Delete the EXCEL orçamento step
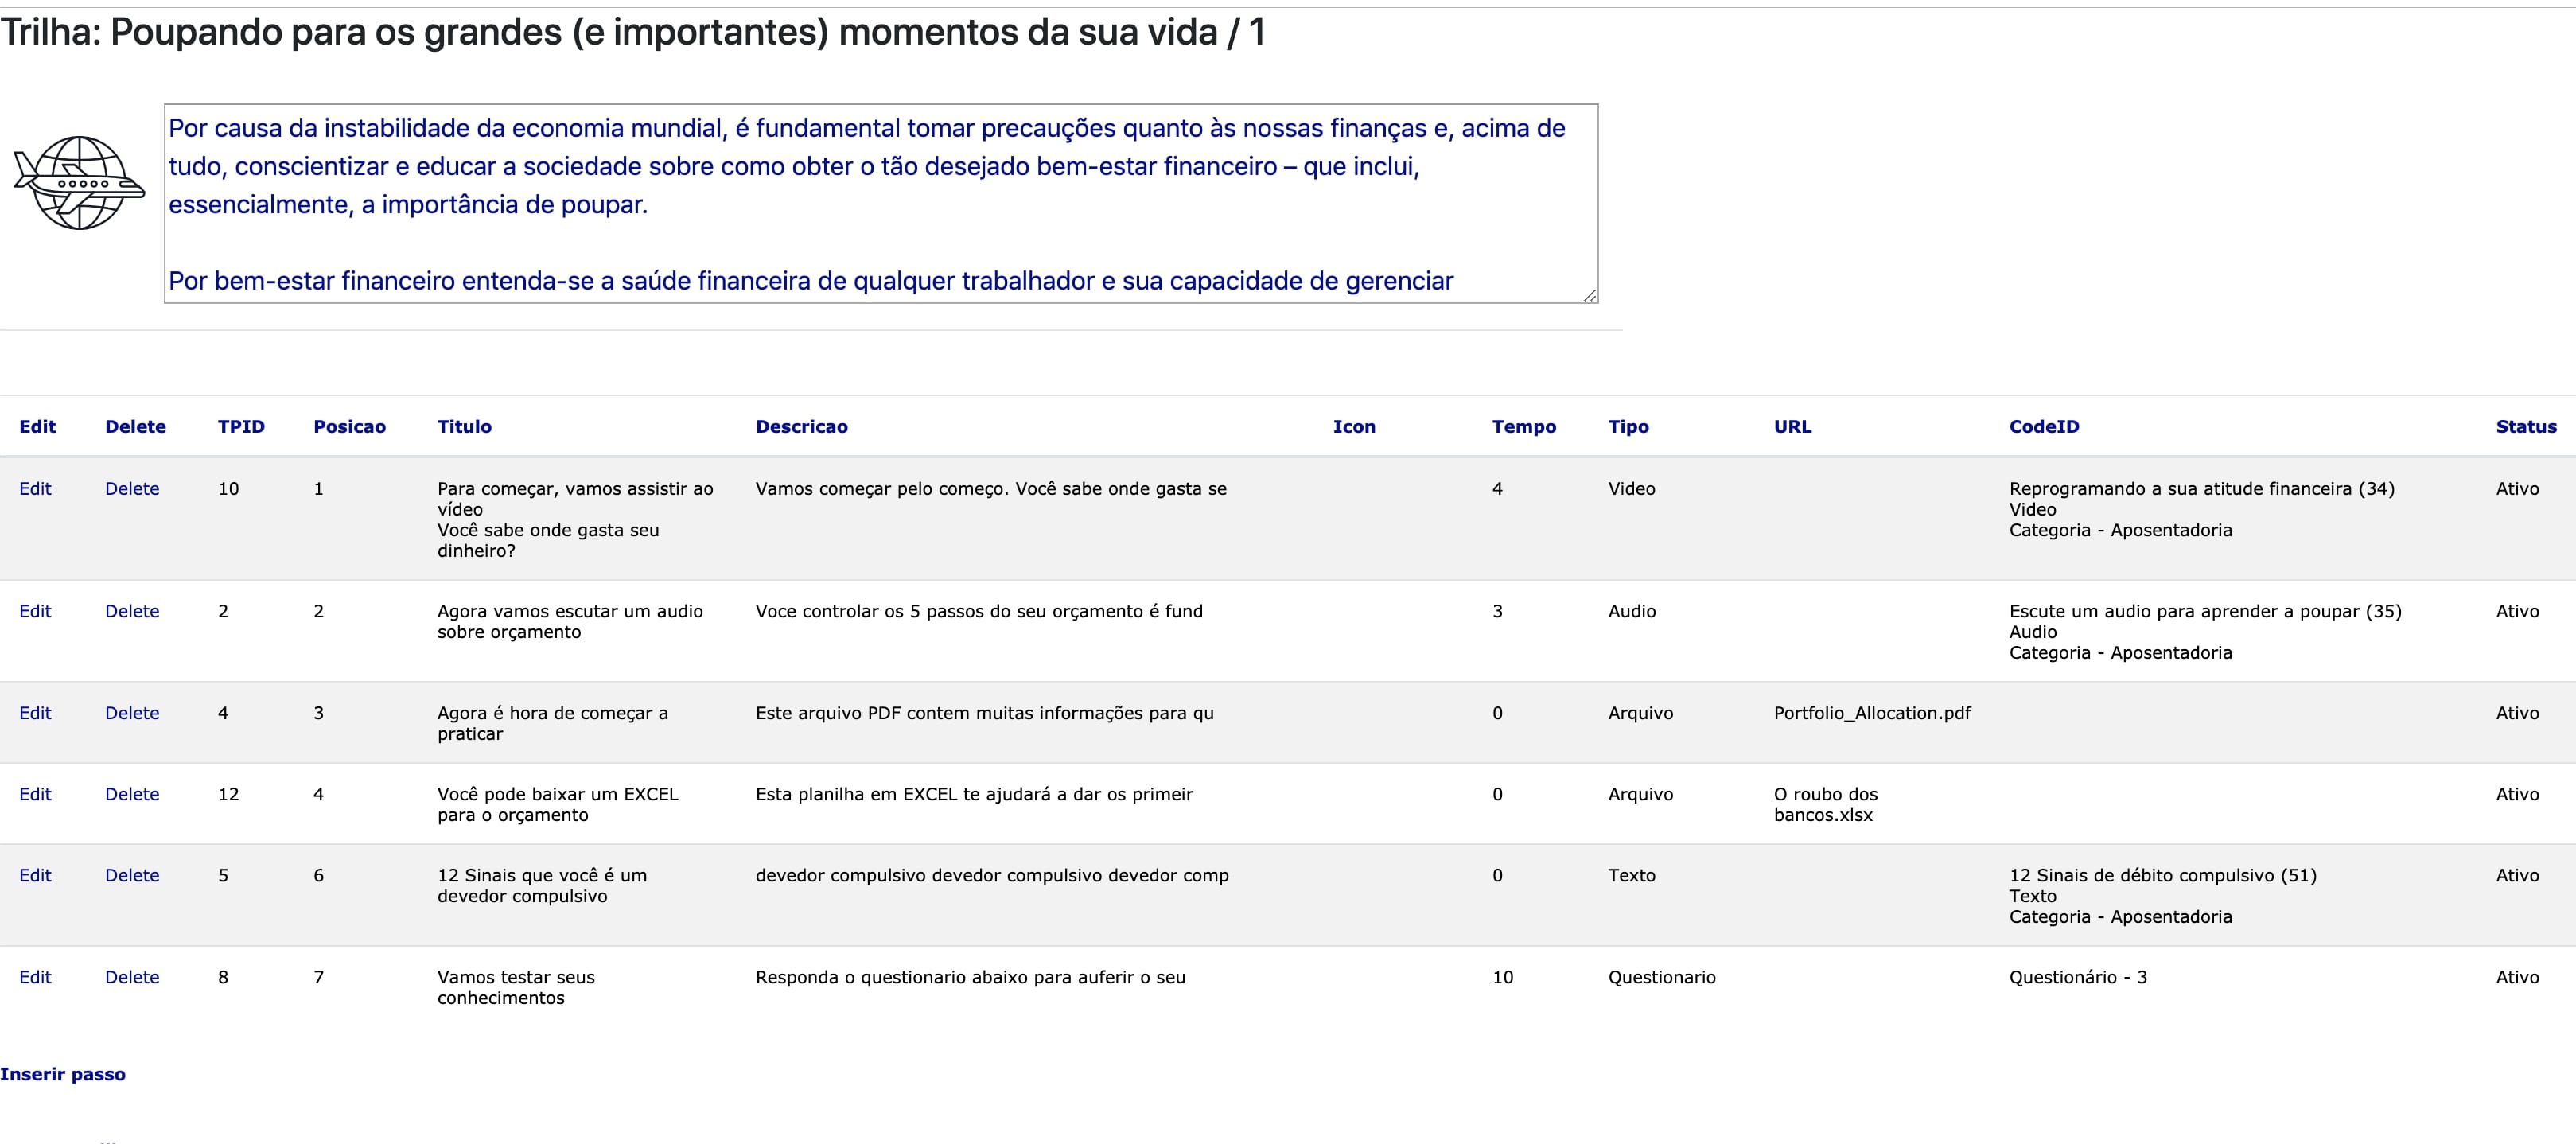The width and height of the screenshot is (2576, 1144). point(132,794)
